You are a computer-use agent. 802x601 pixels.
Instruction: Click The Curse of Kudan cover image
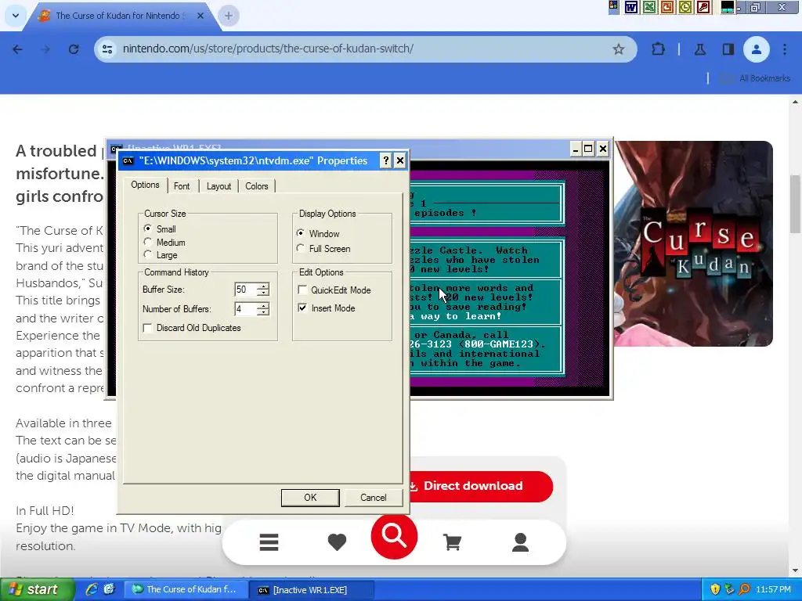693,244
